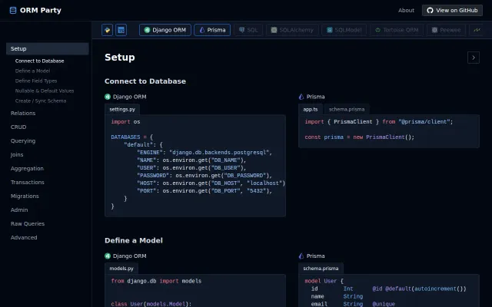
Task: Jump to Define a Model sidebar item
Action: coord(32,71)
